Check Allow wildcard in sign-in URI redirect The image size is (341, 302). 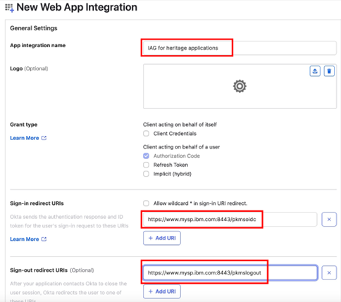[146, 203]
